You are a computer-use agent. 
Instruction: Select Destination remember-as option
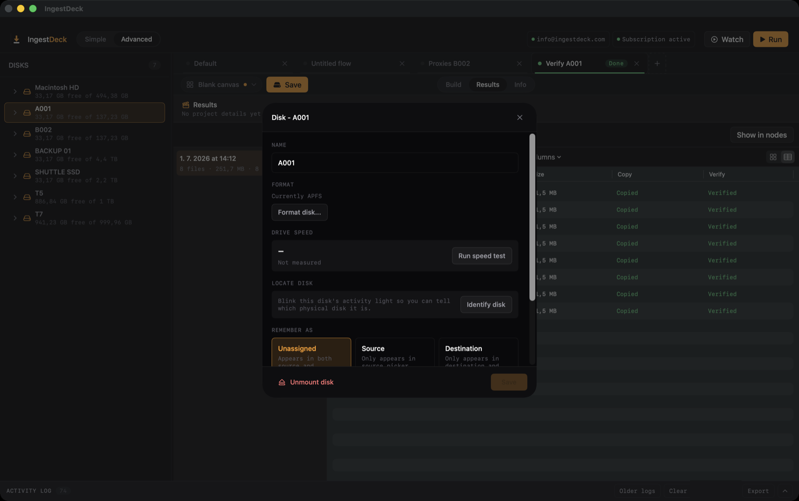click(478, 352)
